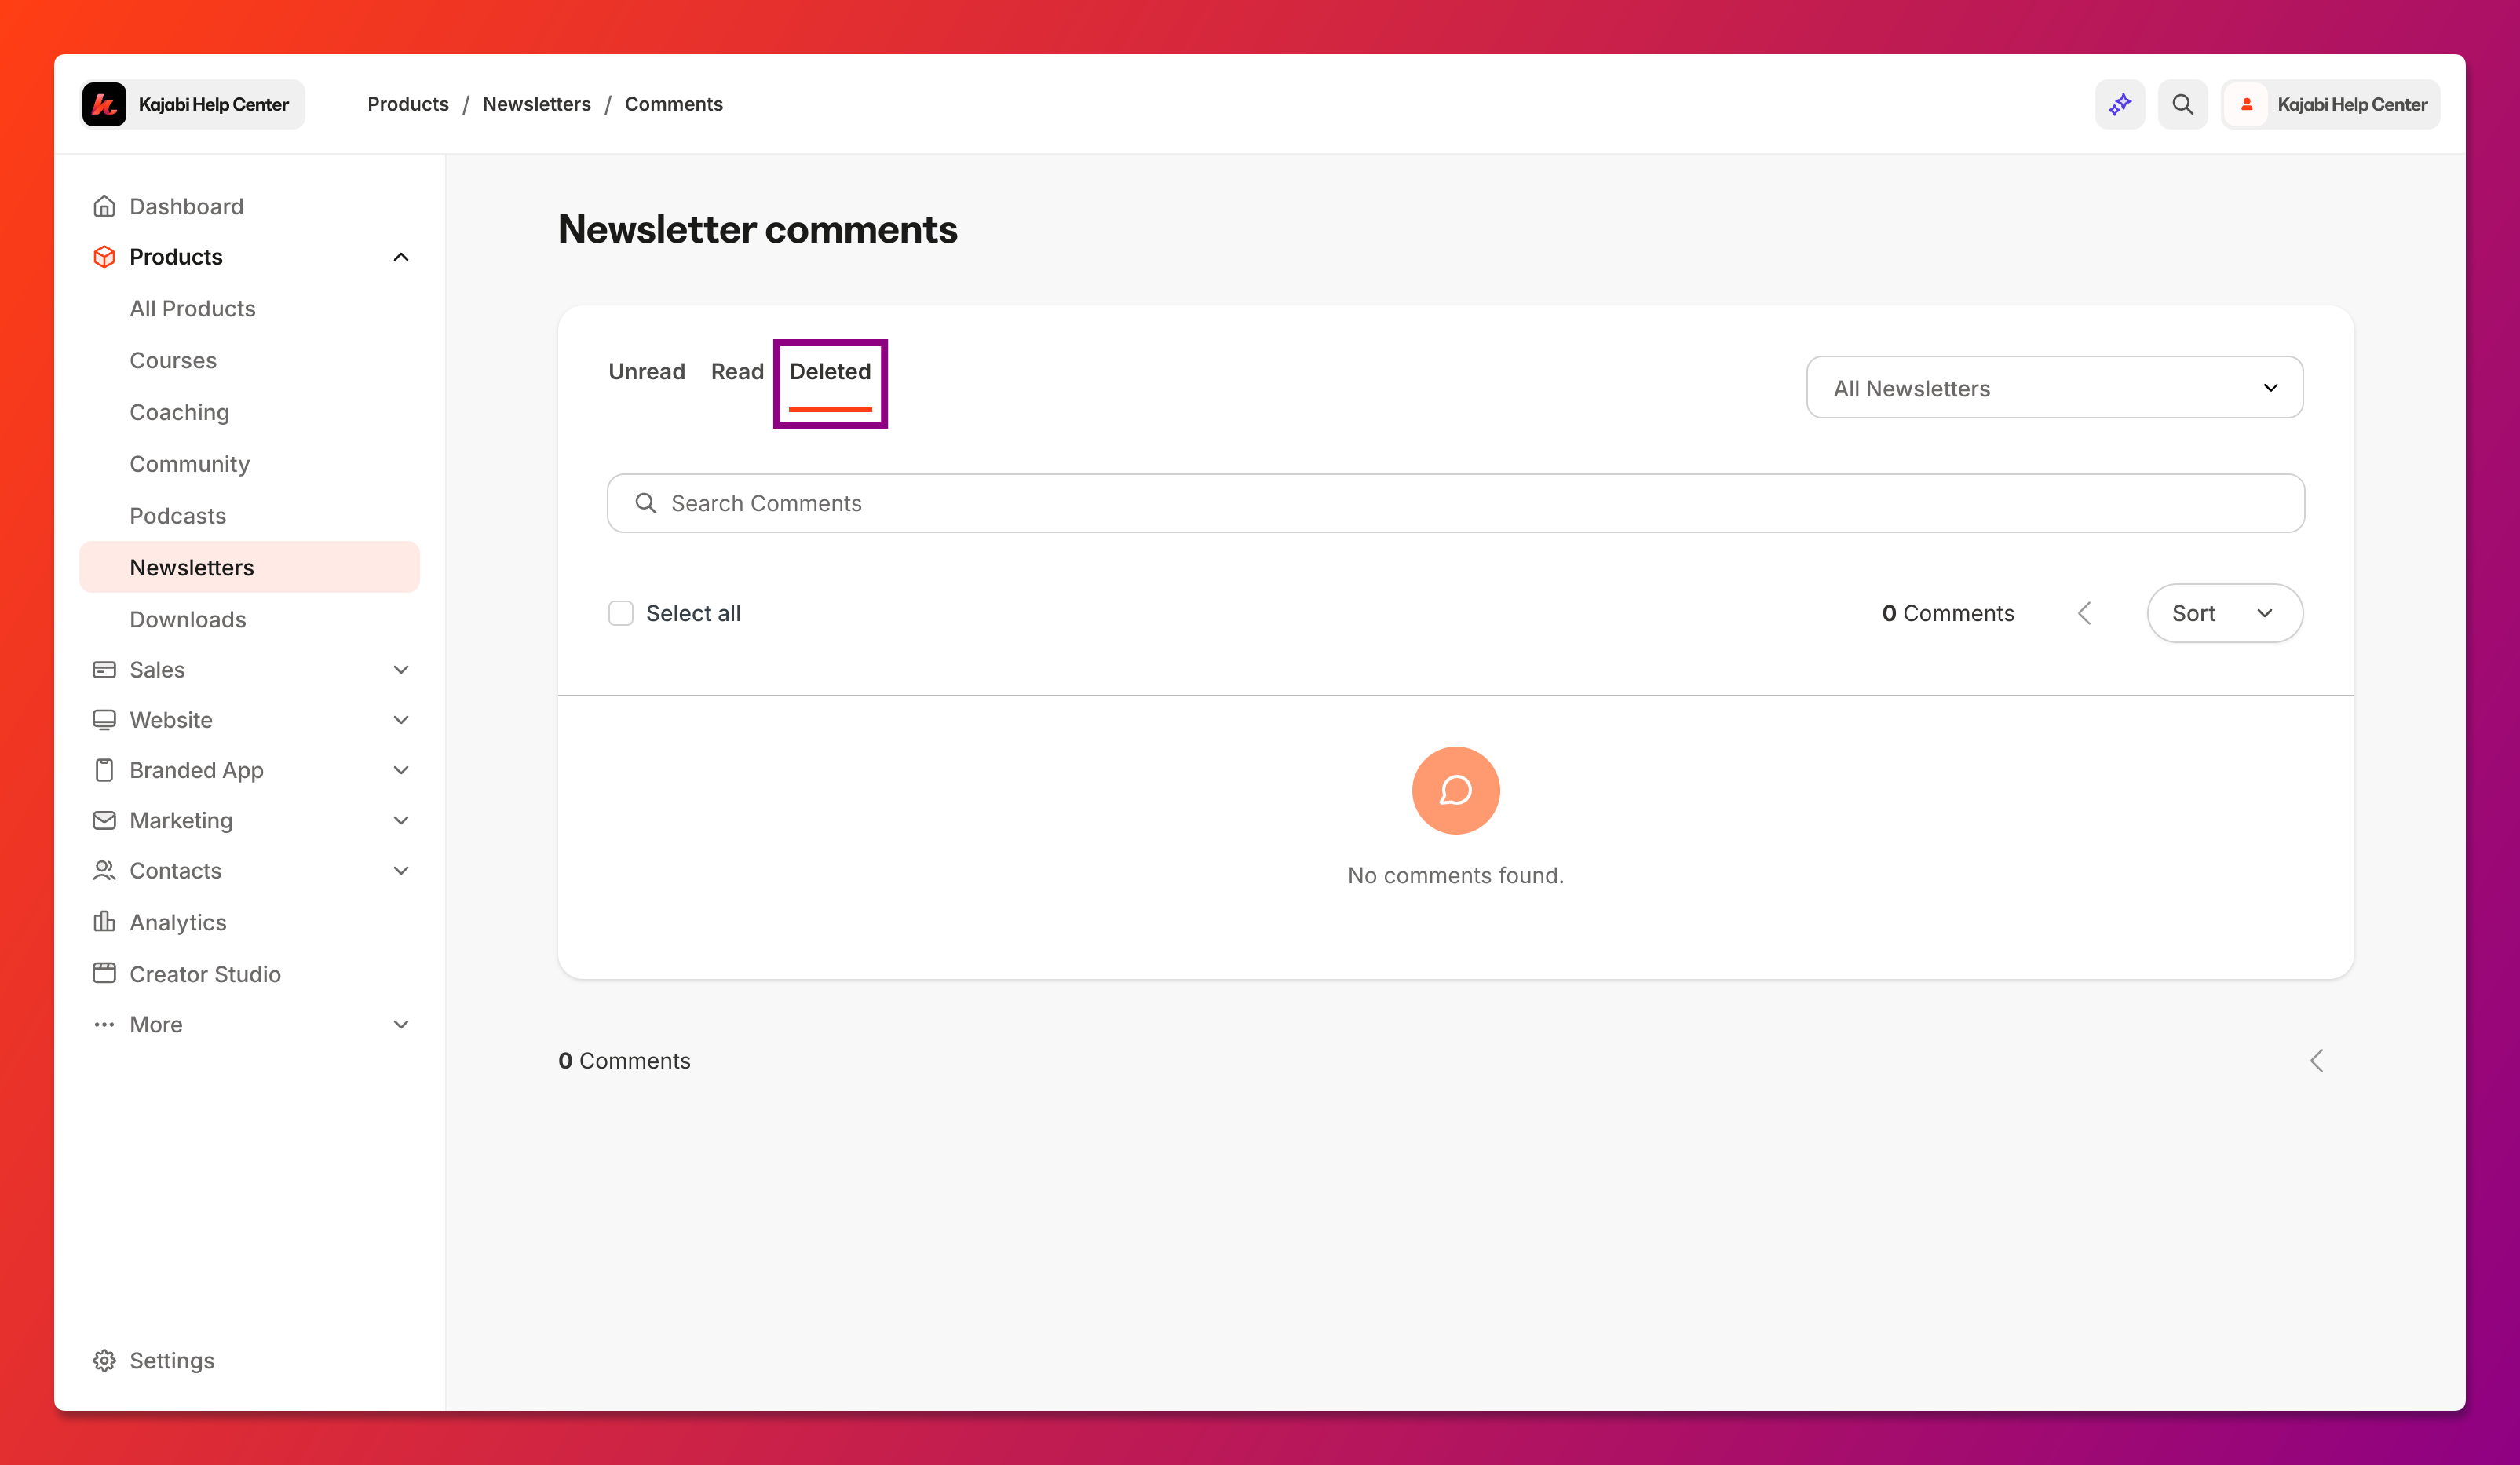The height and width of the screenshot is (1465, 2520).
Task: Click the orange comment bubble icon
Action: click(1456, 790)
